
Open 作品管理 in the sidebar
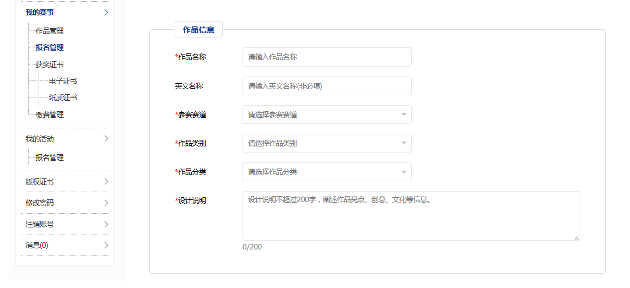click(50, 31)
